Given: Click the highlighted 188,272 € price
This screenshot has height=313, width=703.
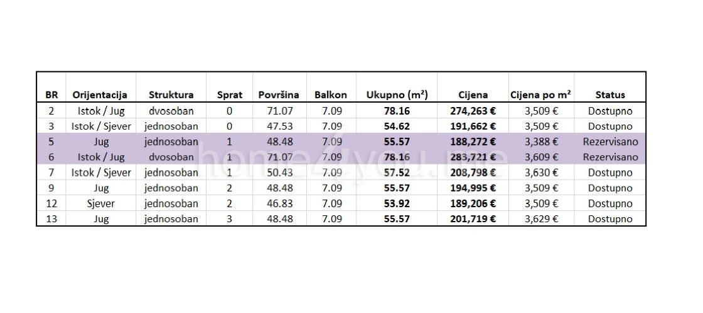Looking at the screenshot, I should pos(473,141).
